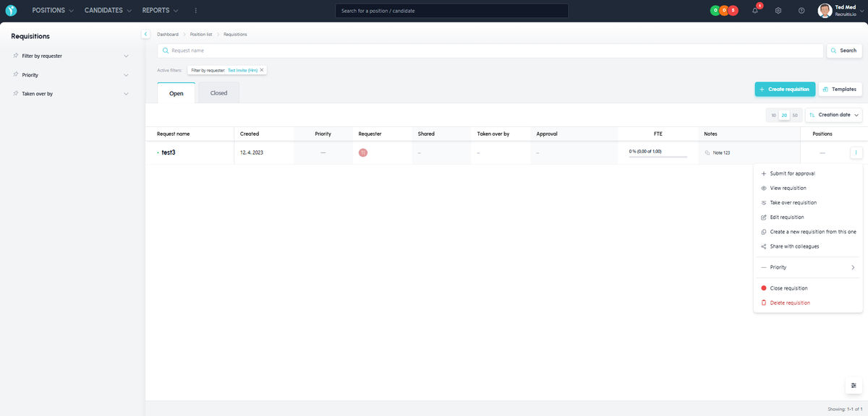Collapse the sidebar with arrow button
This screenshot has width=868, height=416.
145,34
